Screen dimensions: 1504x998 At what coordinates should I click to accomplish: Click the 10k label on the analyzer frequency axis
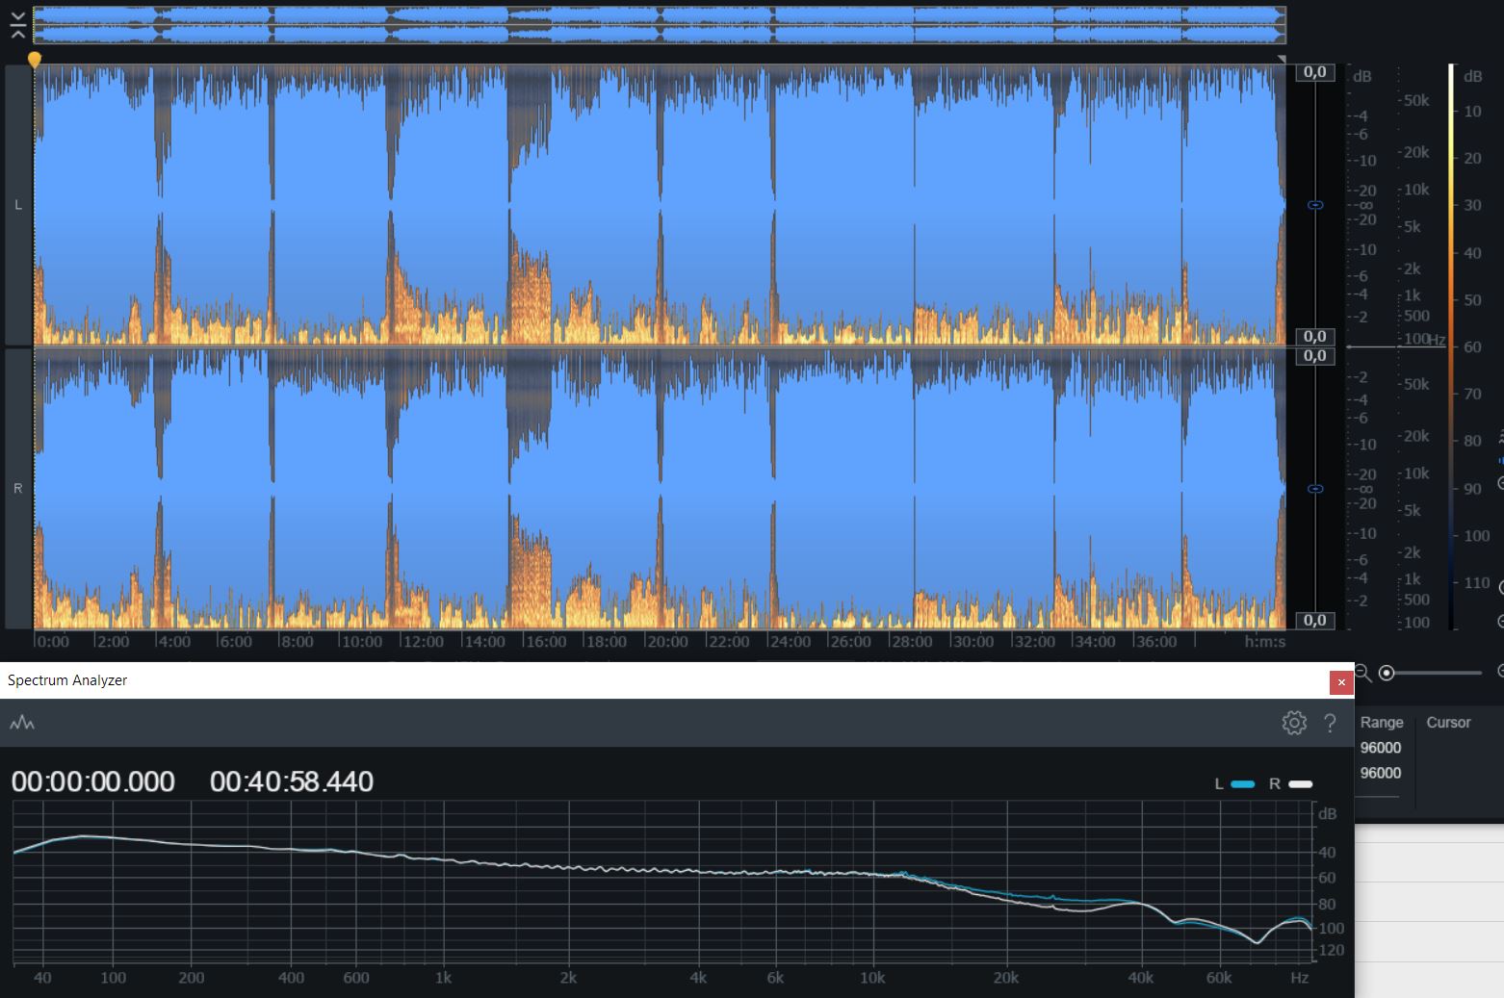pos(872,978)
